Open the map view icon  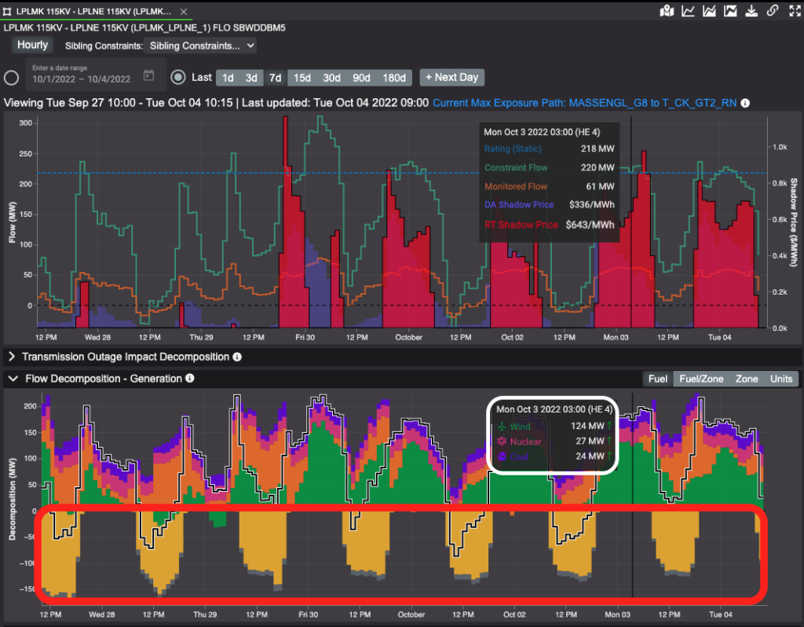click(x=667, y=10)
